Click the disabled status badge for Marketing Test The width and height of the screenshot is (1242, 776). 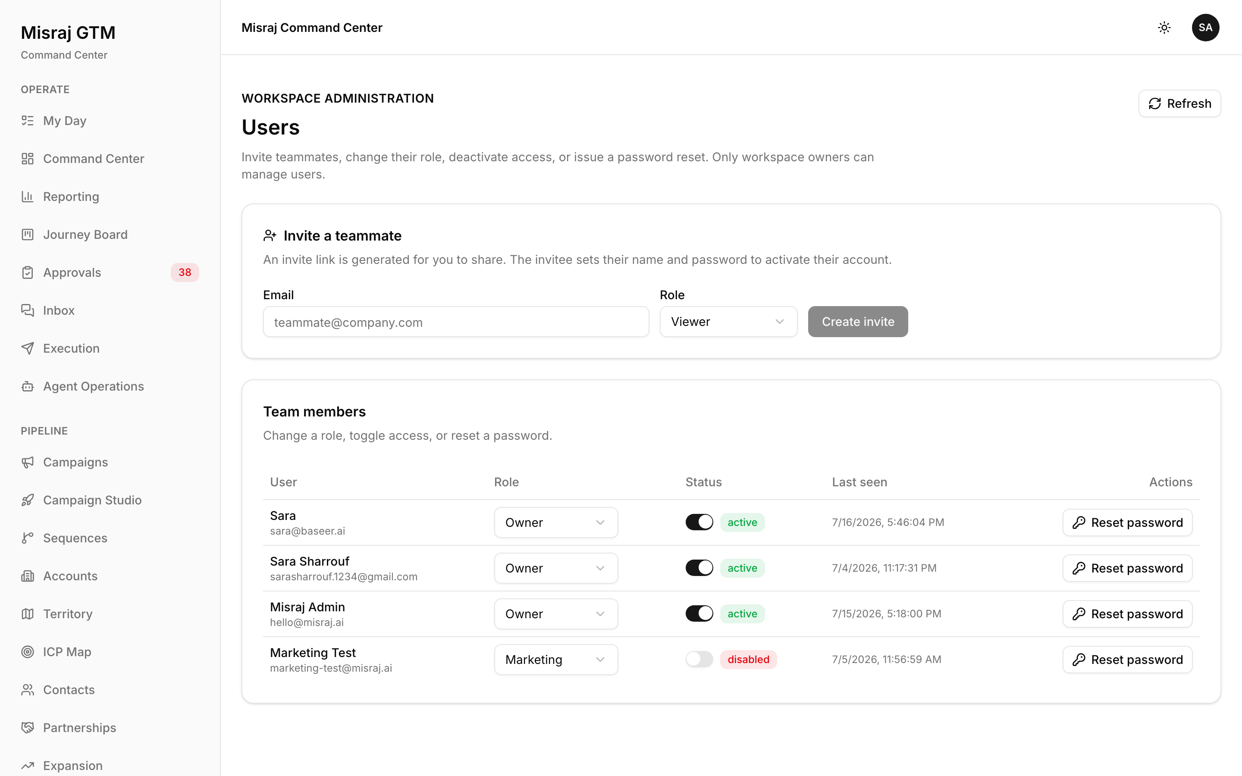748,660
